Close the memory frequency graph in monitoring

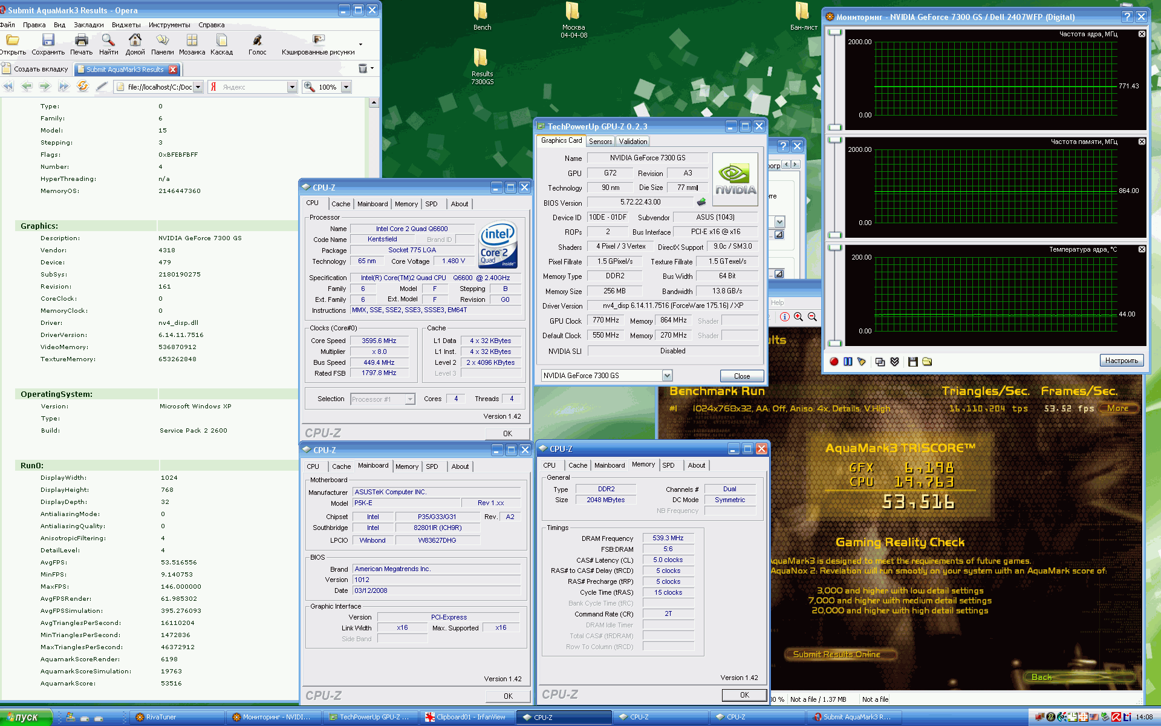[1142, 142]
